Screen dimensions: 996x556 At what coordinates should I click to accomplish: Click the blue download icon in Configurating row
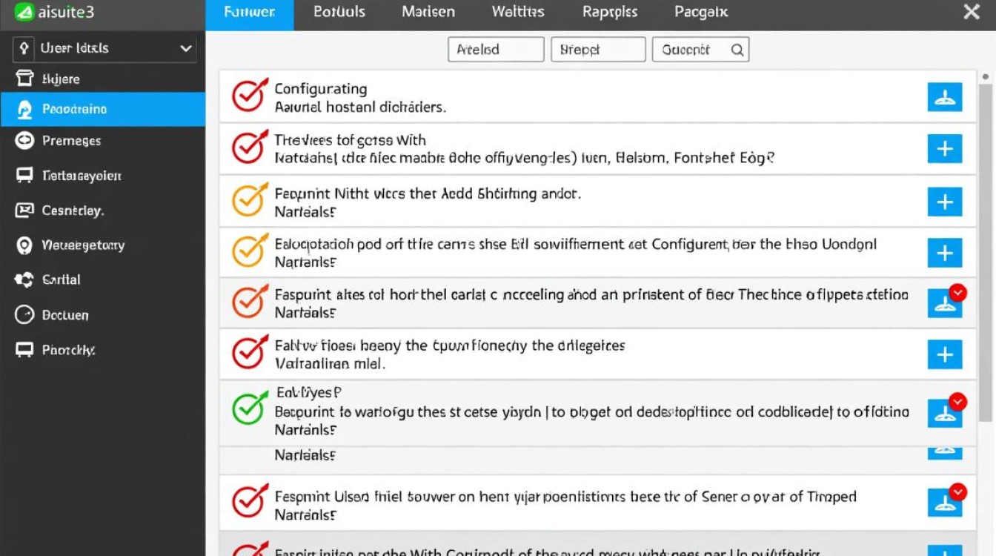(945, 97)
